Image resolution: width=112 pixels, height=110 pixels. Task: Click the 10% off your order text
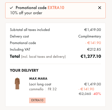[26, 13]
